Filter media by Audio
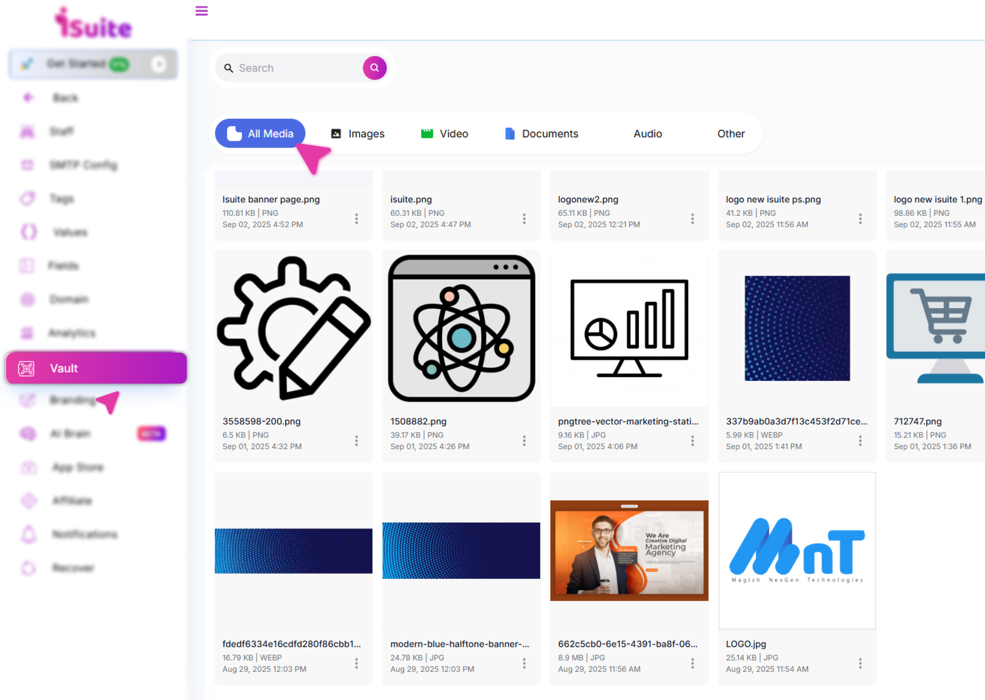Image resolution: width=985 pixels, height=700 pixels. (648, 133)
